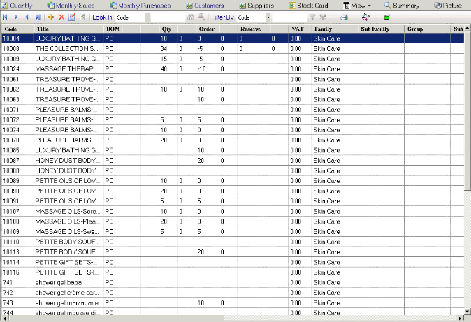Screen dimensions: 471x322
Task: Switch to the Stock Card tab
Action: tap(307, 5)
